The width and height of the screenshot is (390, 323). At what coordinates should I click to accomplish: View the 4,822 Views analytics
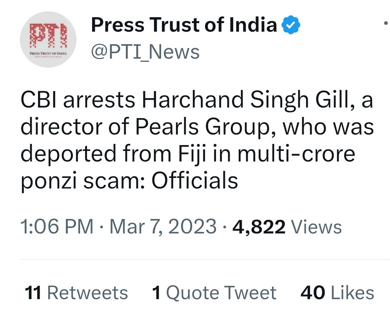287,227
